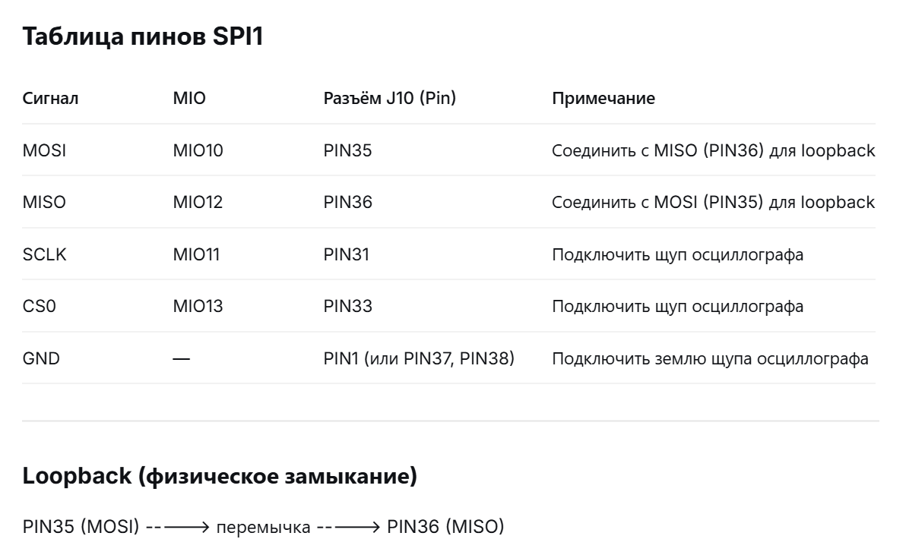The image size is (906, 558).
Task: Click the MIO11 cell
Action: (x=196, y=254)
